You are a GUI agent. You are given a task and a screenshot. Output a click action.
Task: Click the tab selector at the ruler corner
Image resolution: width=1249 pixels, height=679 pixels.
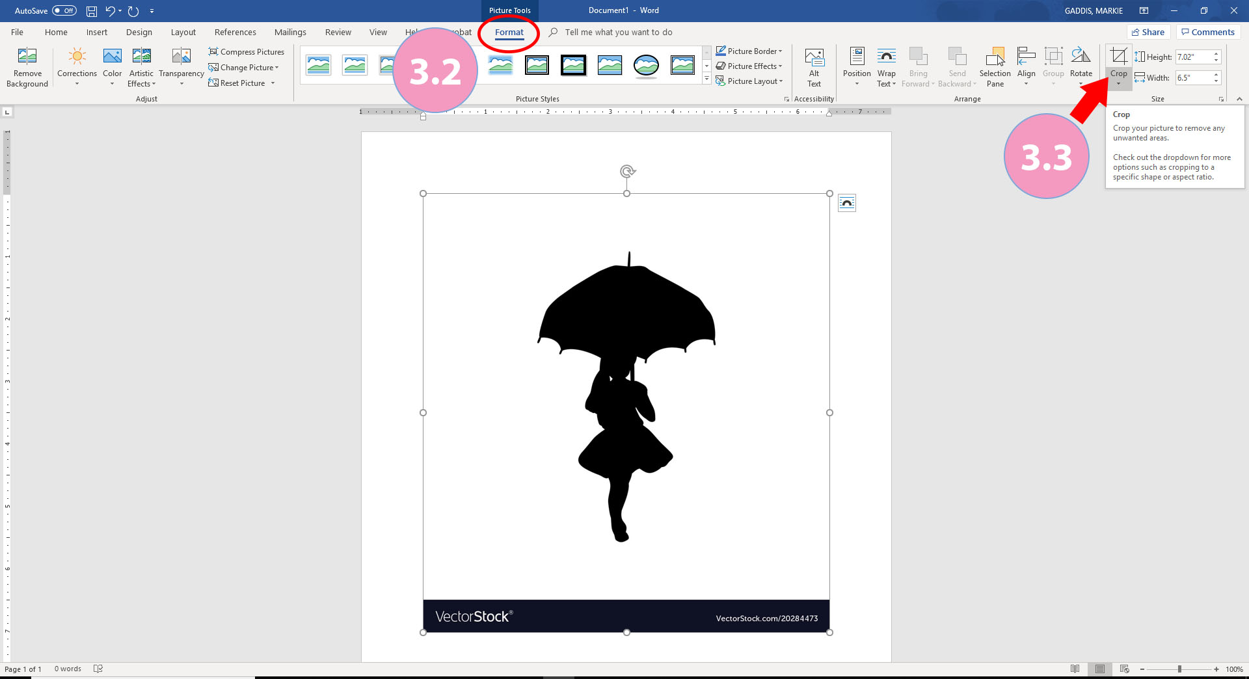[x=7, y=112]
